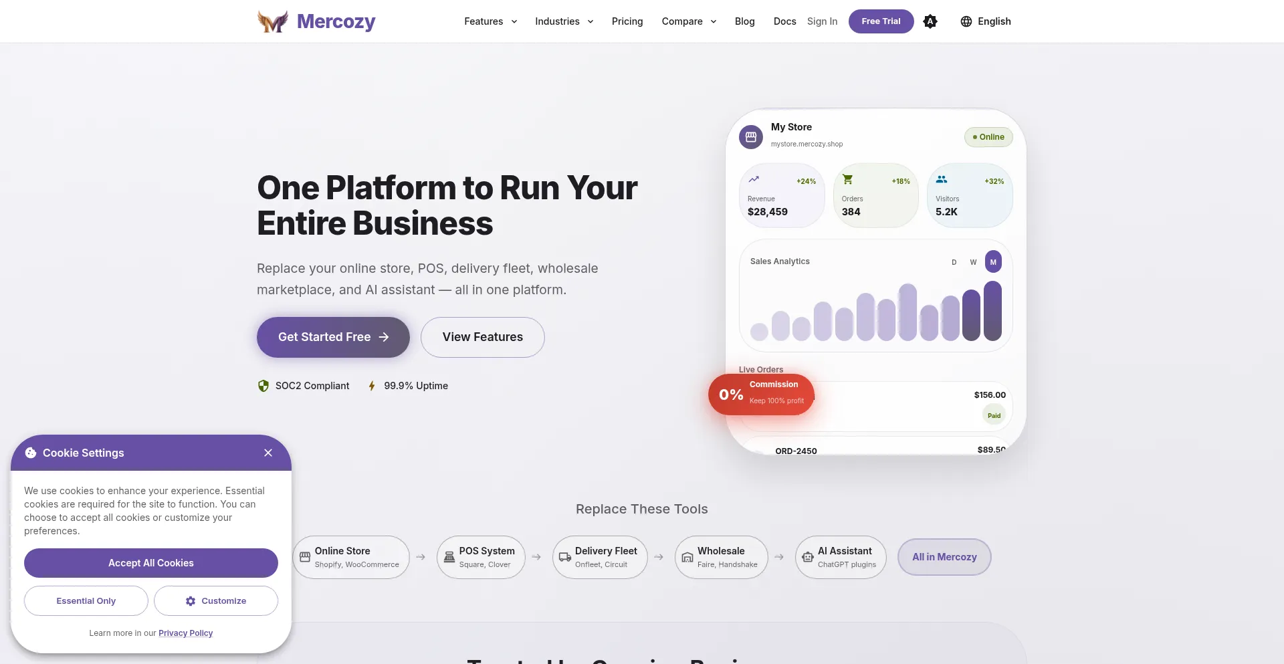The height and width of the screenshot is (664, 1284).
Task: Click the Mercozy brand name text
Action: (x=336, y=21)
